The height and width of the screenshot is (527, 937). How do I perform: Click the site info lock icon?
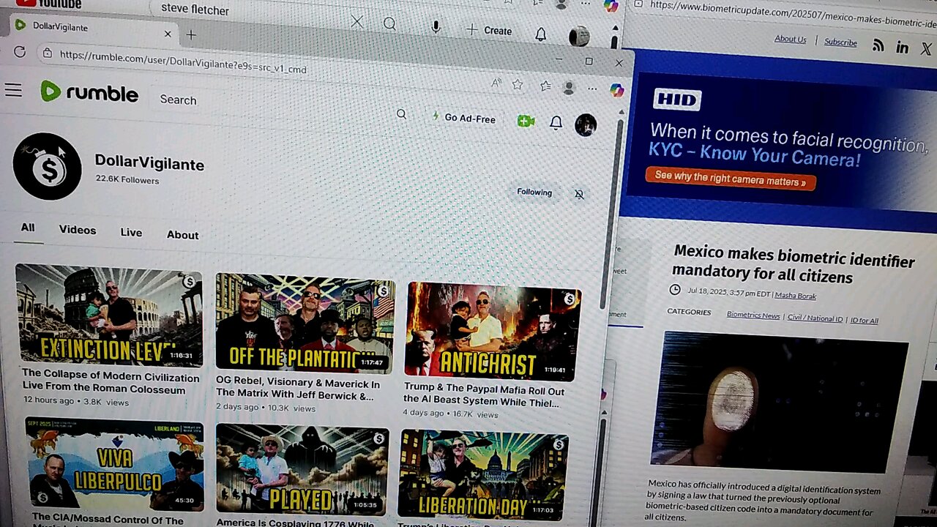coord(48,53)
